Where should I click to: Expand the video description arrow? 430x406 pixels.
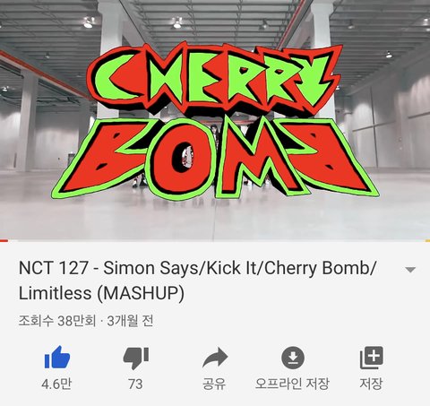click(410, 270)
